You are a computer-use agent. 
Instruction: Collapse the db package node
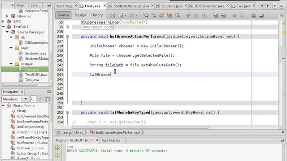[11, 37]
